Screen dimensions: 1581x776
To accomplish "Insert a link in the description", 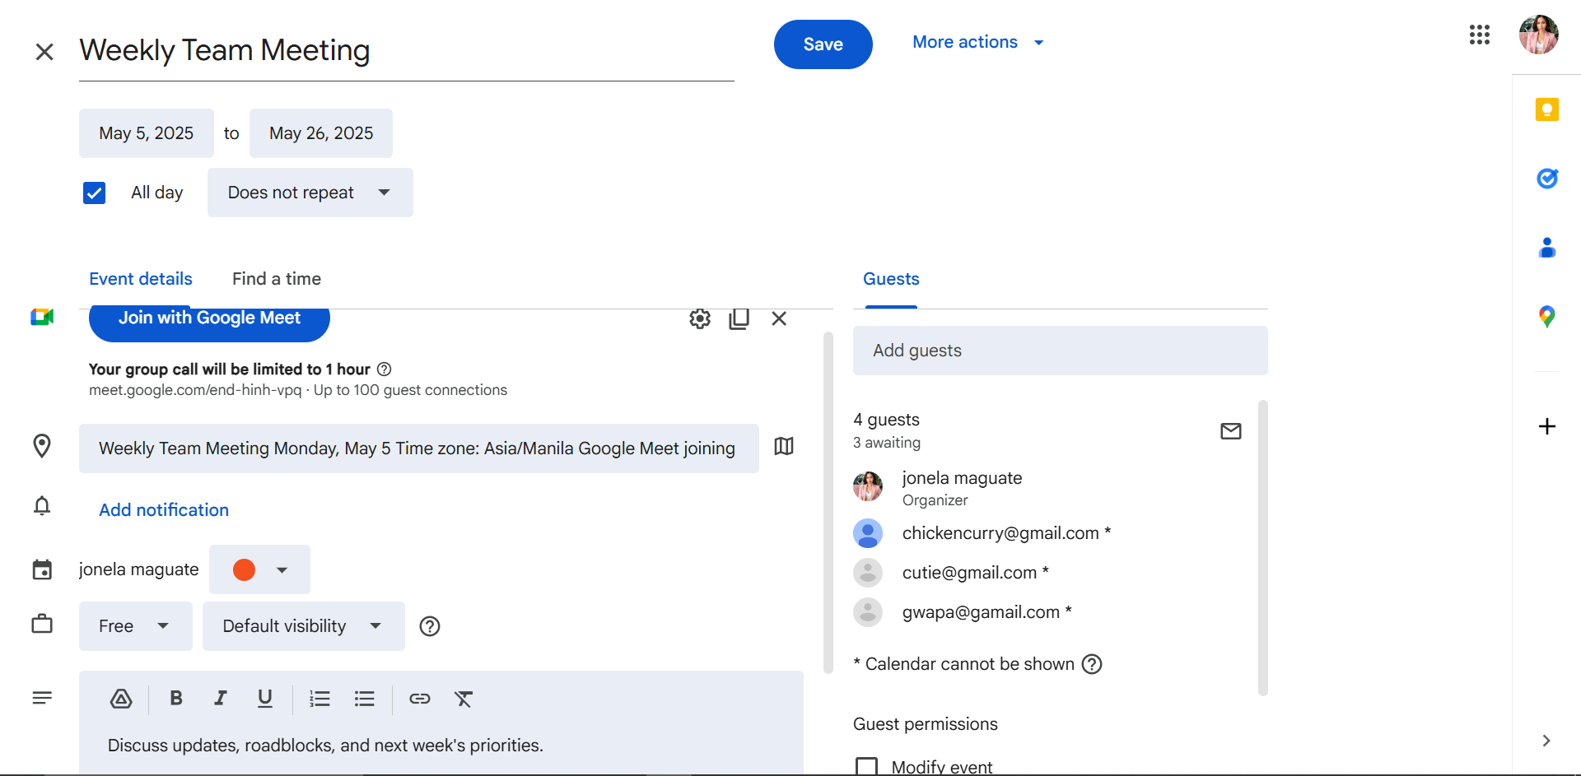I will [419, 699].
